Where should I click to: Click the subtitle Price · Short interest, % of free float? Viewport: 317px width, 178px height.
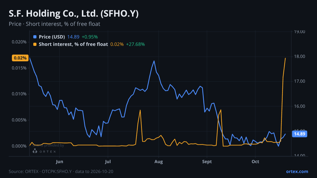54,24
